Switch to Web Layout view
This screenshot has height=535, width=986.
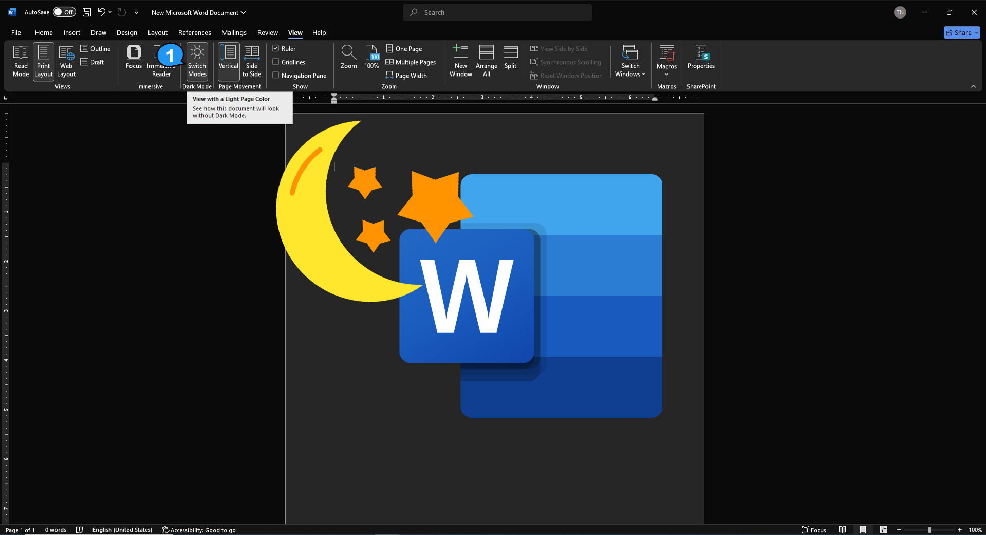66,61
